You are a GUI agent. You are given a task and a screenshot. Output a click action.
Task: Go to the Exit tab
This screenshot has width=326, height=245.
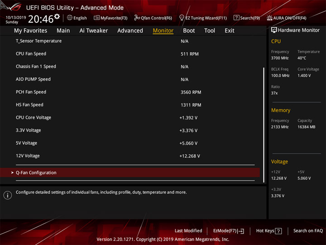[x=230, y=31]
